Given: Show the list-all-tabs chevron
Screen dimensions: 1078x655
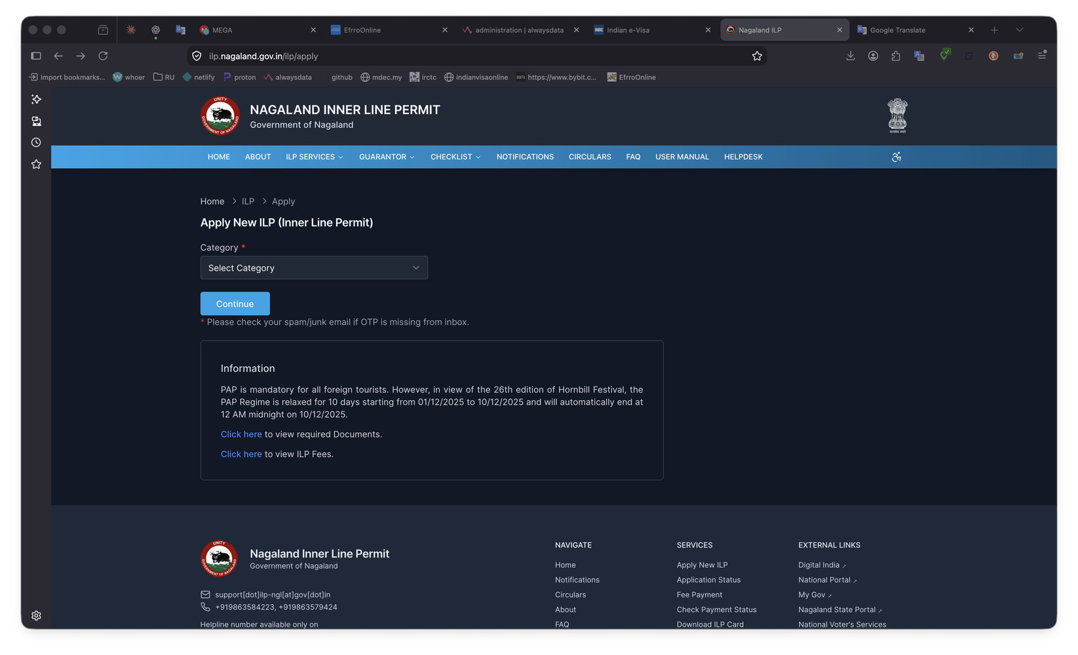Looking at the screenshot, I should tap(1020, 30).
